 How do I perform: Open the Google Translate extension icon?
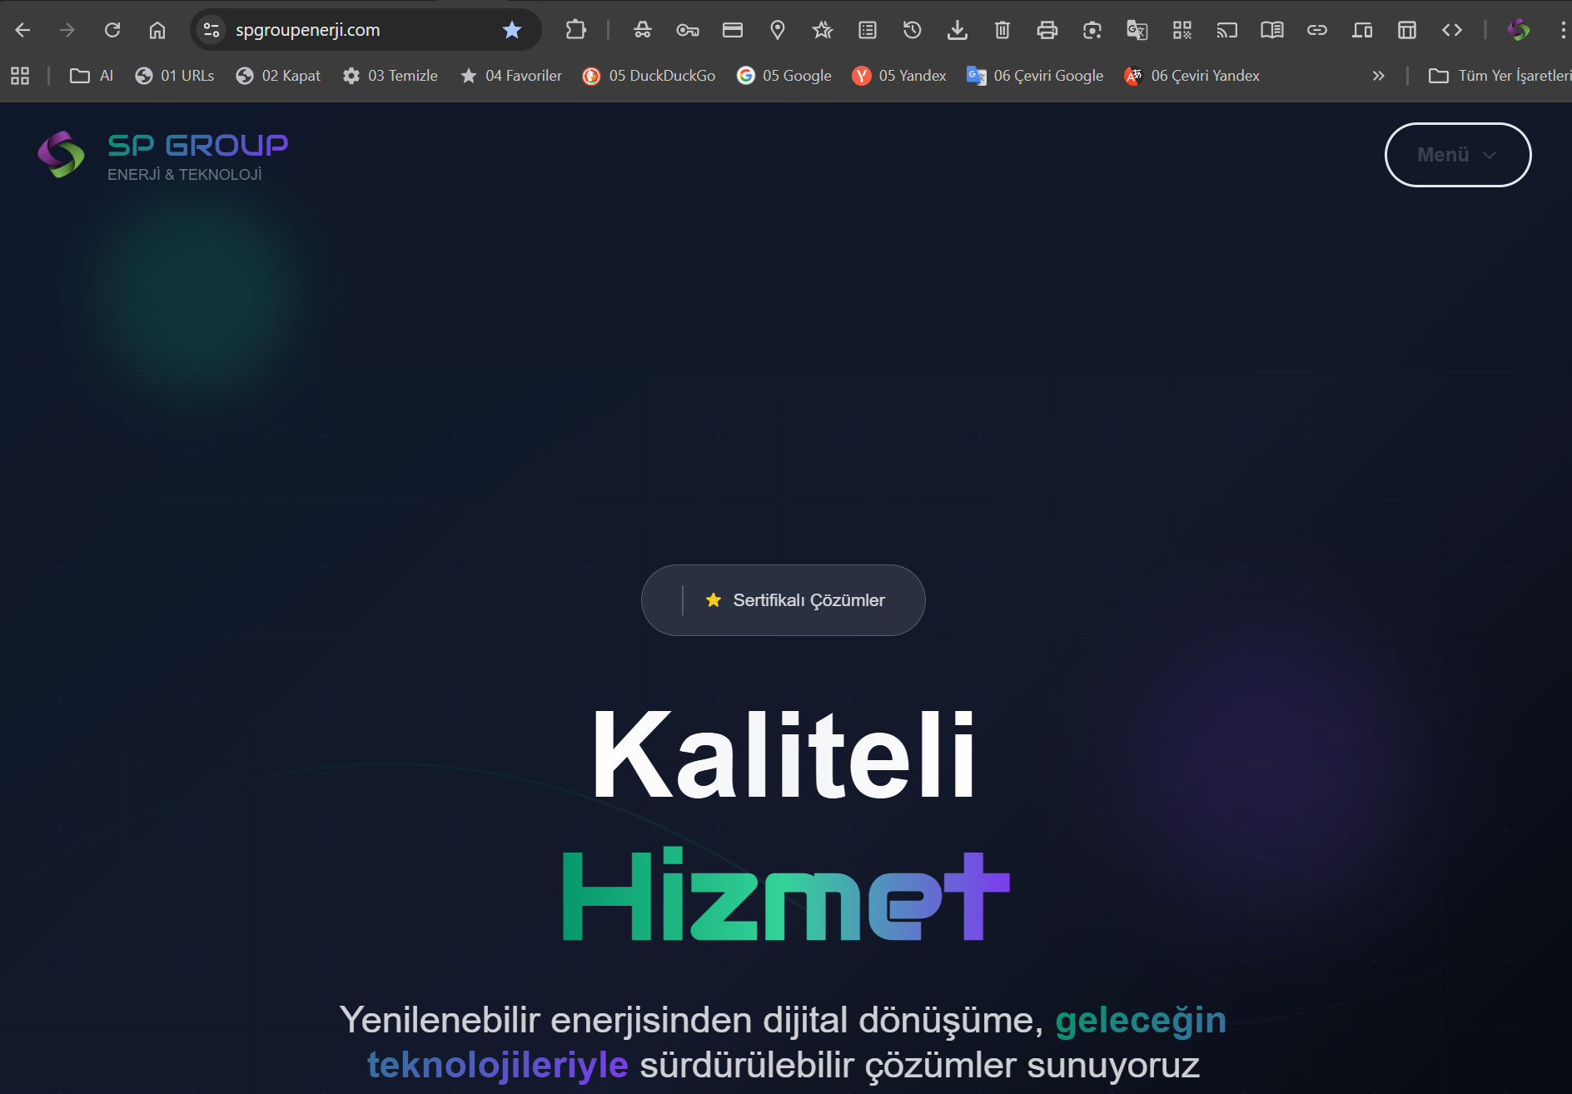coord(1136,29)
